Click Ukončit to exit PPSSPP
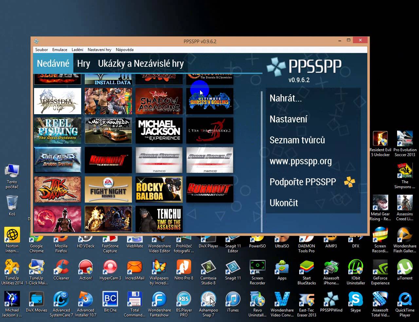This screenshot has height=322, width=419. click(283, 203)
